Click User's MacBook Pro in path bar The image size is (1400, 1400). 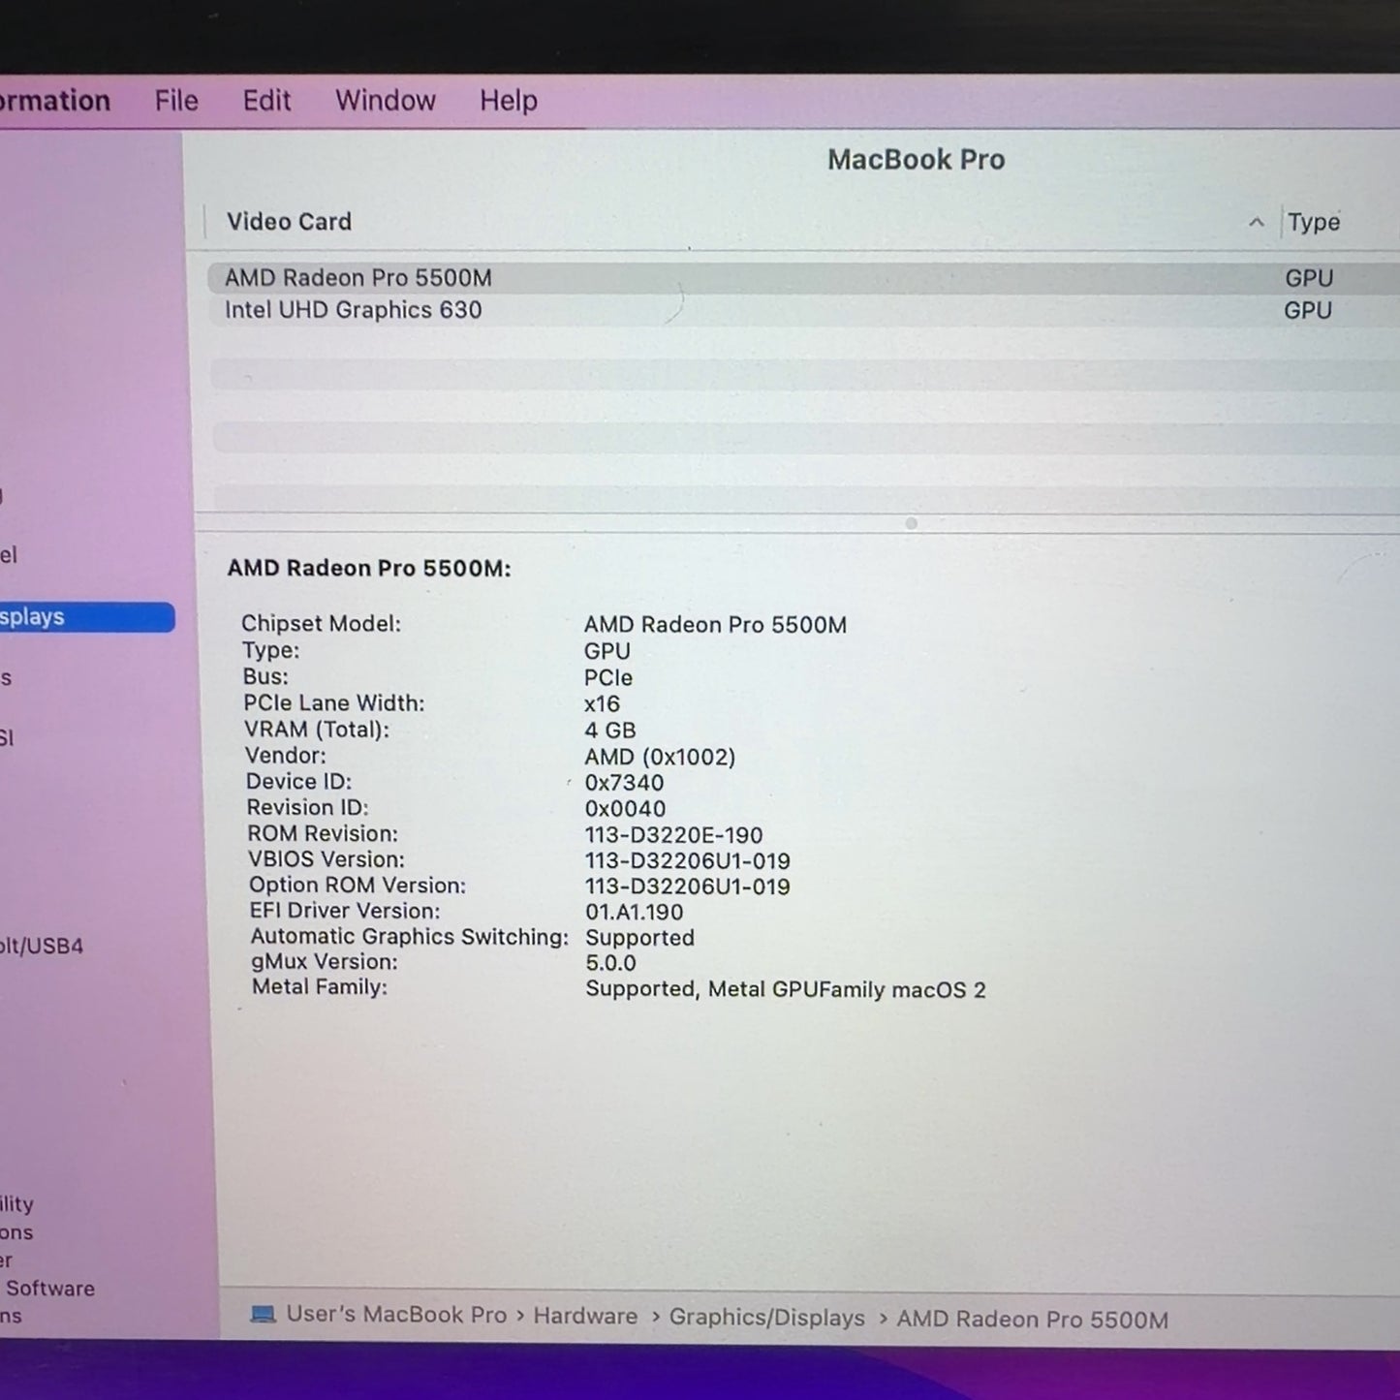coord(396,1315)
